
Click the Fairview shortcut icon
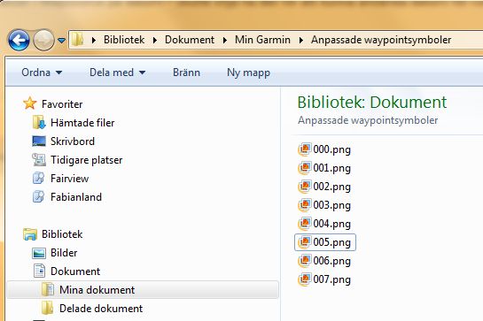click(38, 179)
